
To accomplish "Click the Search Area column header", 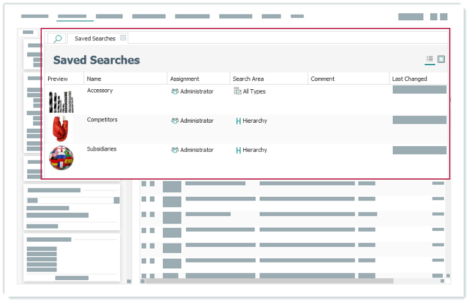I will [x=248, y=79].
